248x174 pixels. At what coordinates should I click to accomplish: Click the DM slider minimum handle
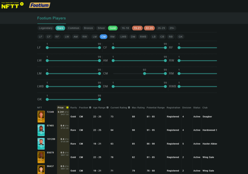tap(113, 86)
